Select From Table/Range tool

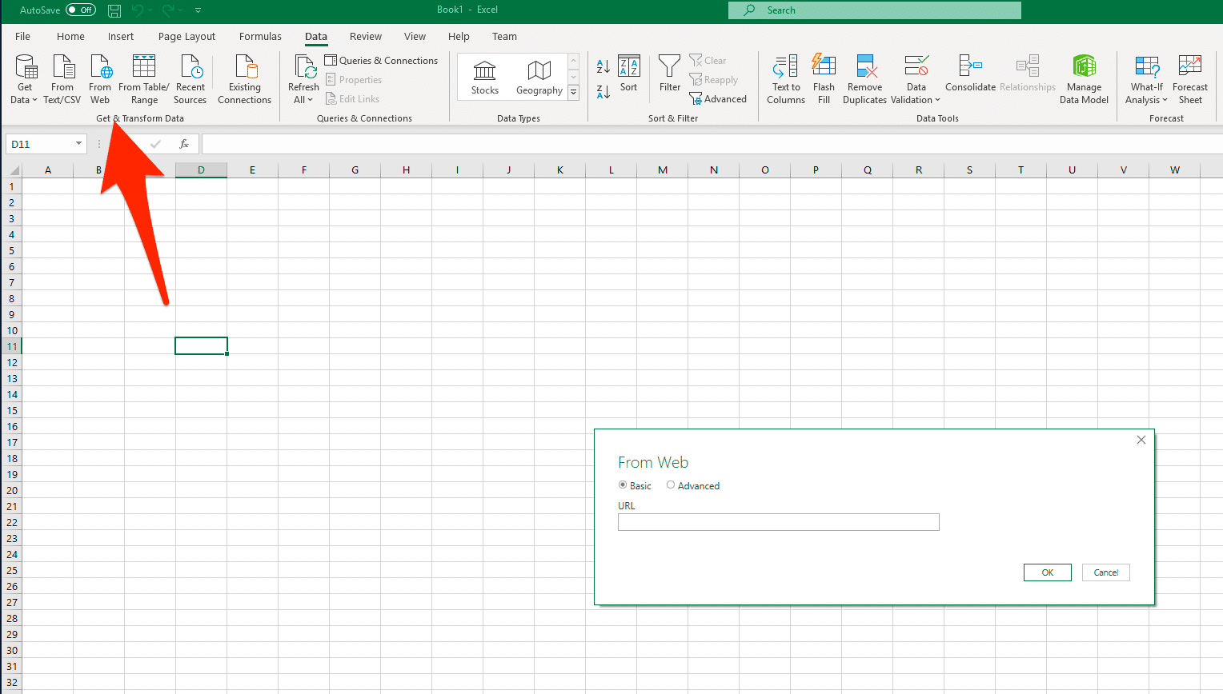point(144,79)
